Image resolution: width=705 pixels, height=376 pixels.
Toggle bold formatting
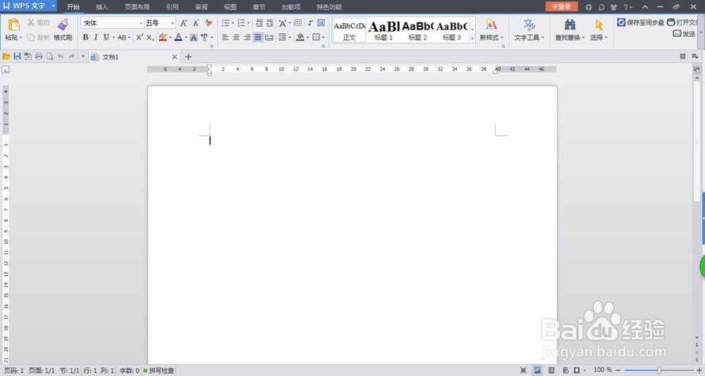[85, 37]
